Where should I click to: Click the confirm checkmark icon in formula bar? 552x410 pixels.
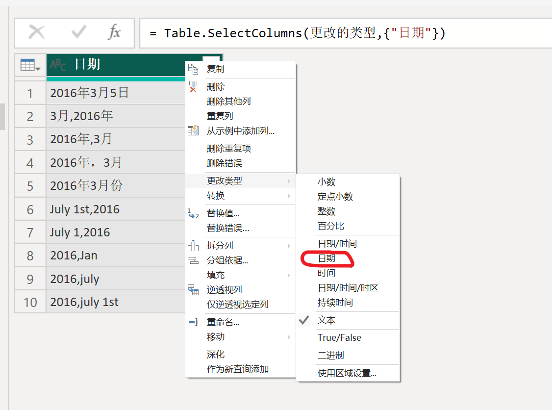(78, 33)
